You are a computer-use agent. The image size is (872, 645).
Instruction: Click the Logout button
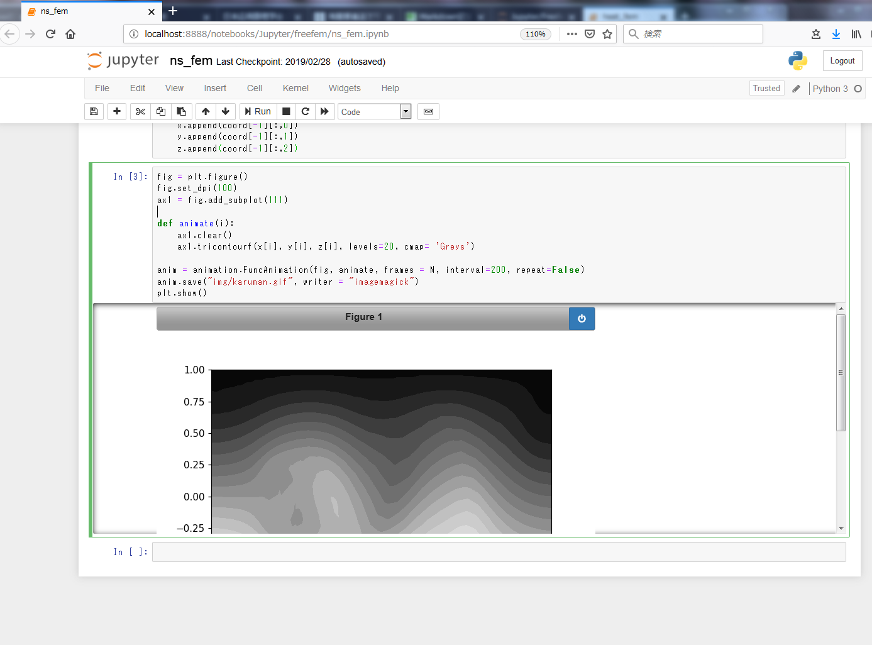pyautogui.click(x=842, y=61)
